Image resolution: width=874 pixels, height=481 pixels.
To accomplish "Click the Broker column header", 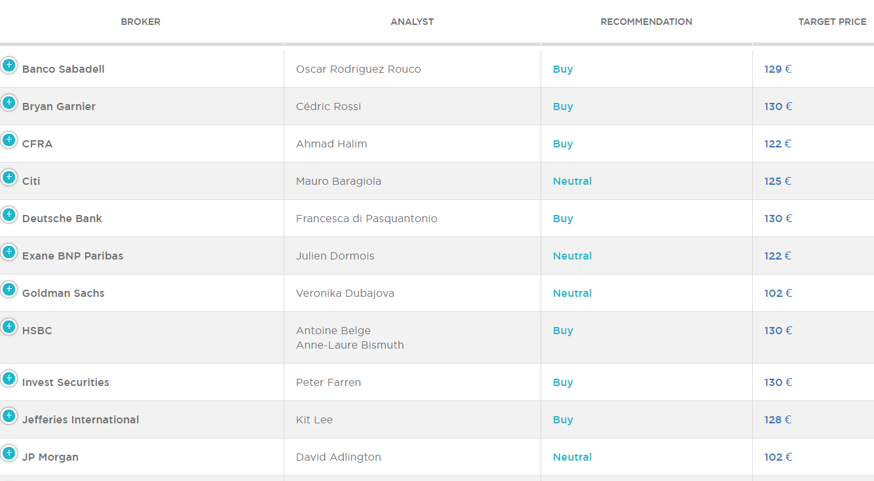I will point(141,22).
